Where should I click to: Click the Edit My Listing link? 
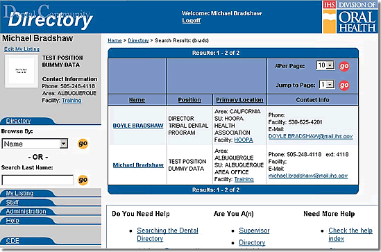point(22,49)
